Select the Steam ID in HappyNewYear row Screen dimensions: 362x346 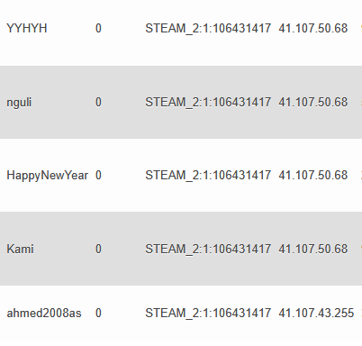[208, 176]
